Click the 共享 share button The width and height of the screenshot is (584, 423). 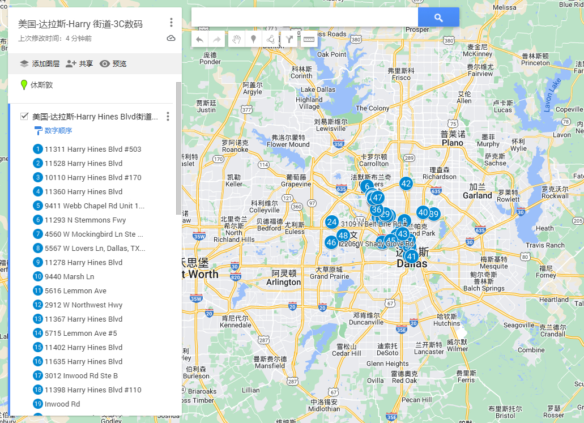pos(79,64)
